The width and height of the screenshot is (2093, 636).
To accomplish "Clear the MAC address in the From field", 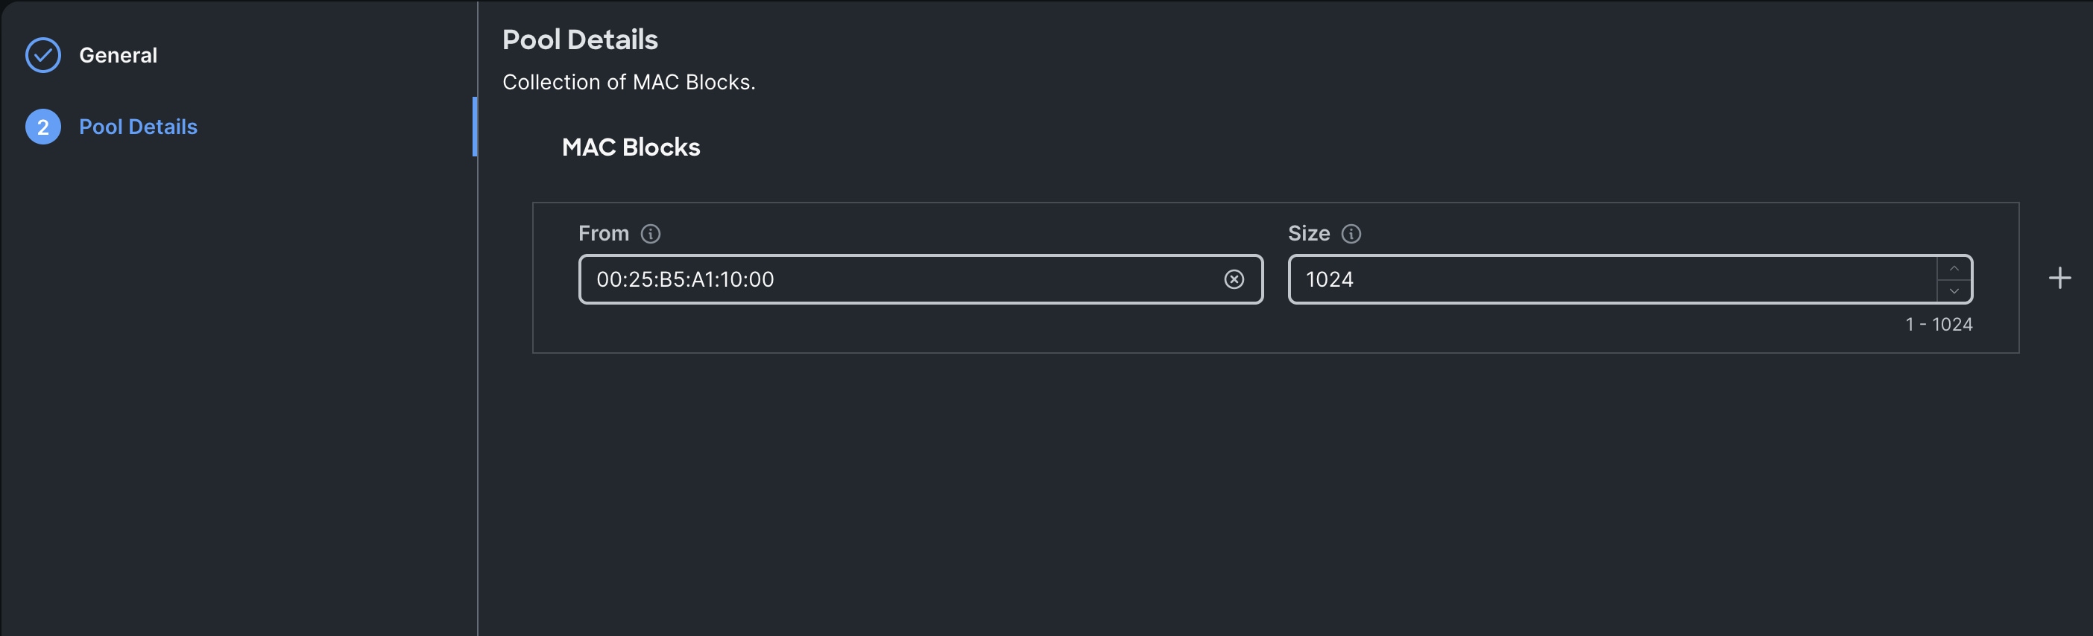I will tap(1234, 279).
